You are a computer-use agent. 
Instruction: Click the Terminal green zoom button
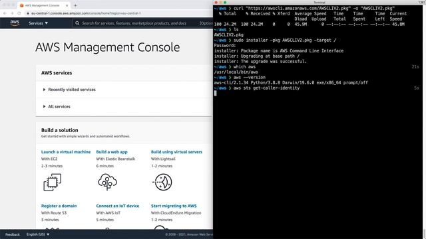(x=225, y=3)
